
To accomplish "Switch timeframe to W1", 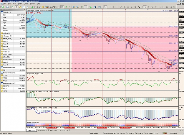I will [x=171, y=7].
